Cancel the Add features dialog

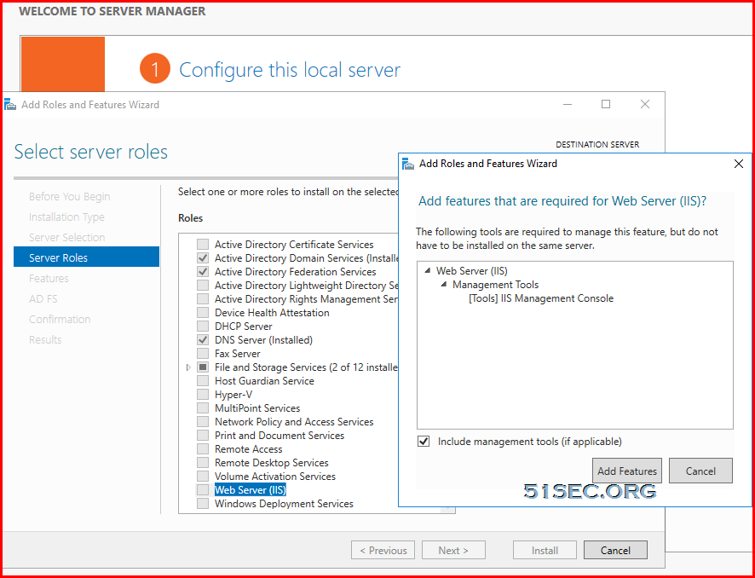click(700, 471)
